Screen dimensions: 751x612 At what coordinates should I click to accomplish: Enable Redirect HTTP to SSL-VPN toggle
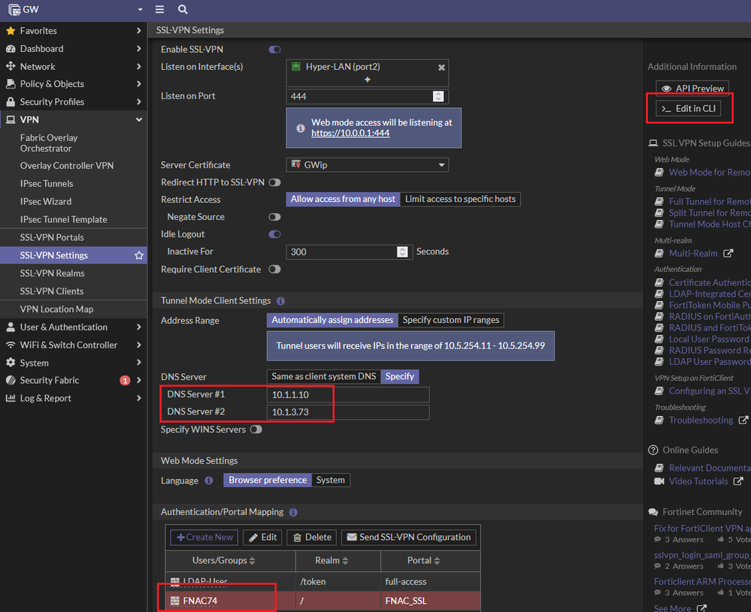click(274, 182)
